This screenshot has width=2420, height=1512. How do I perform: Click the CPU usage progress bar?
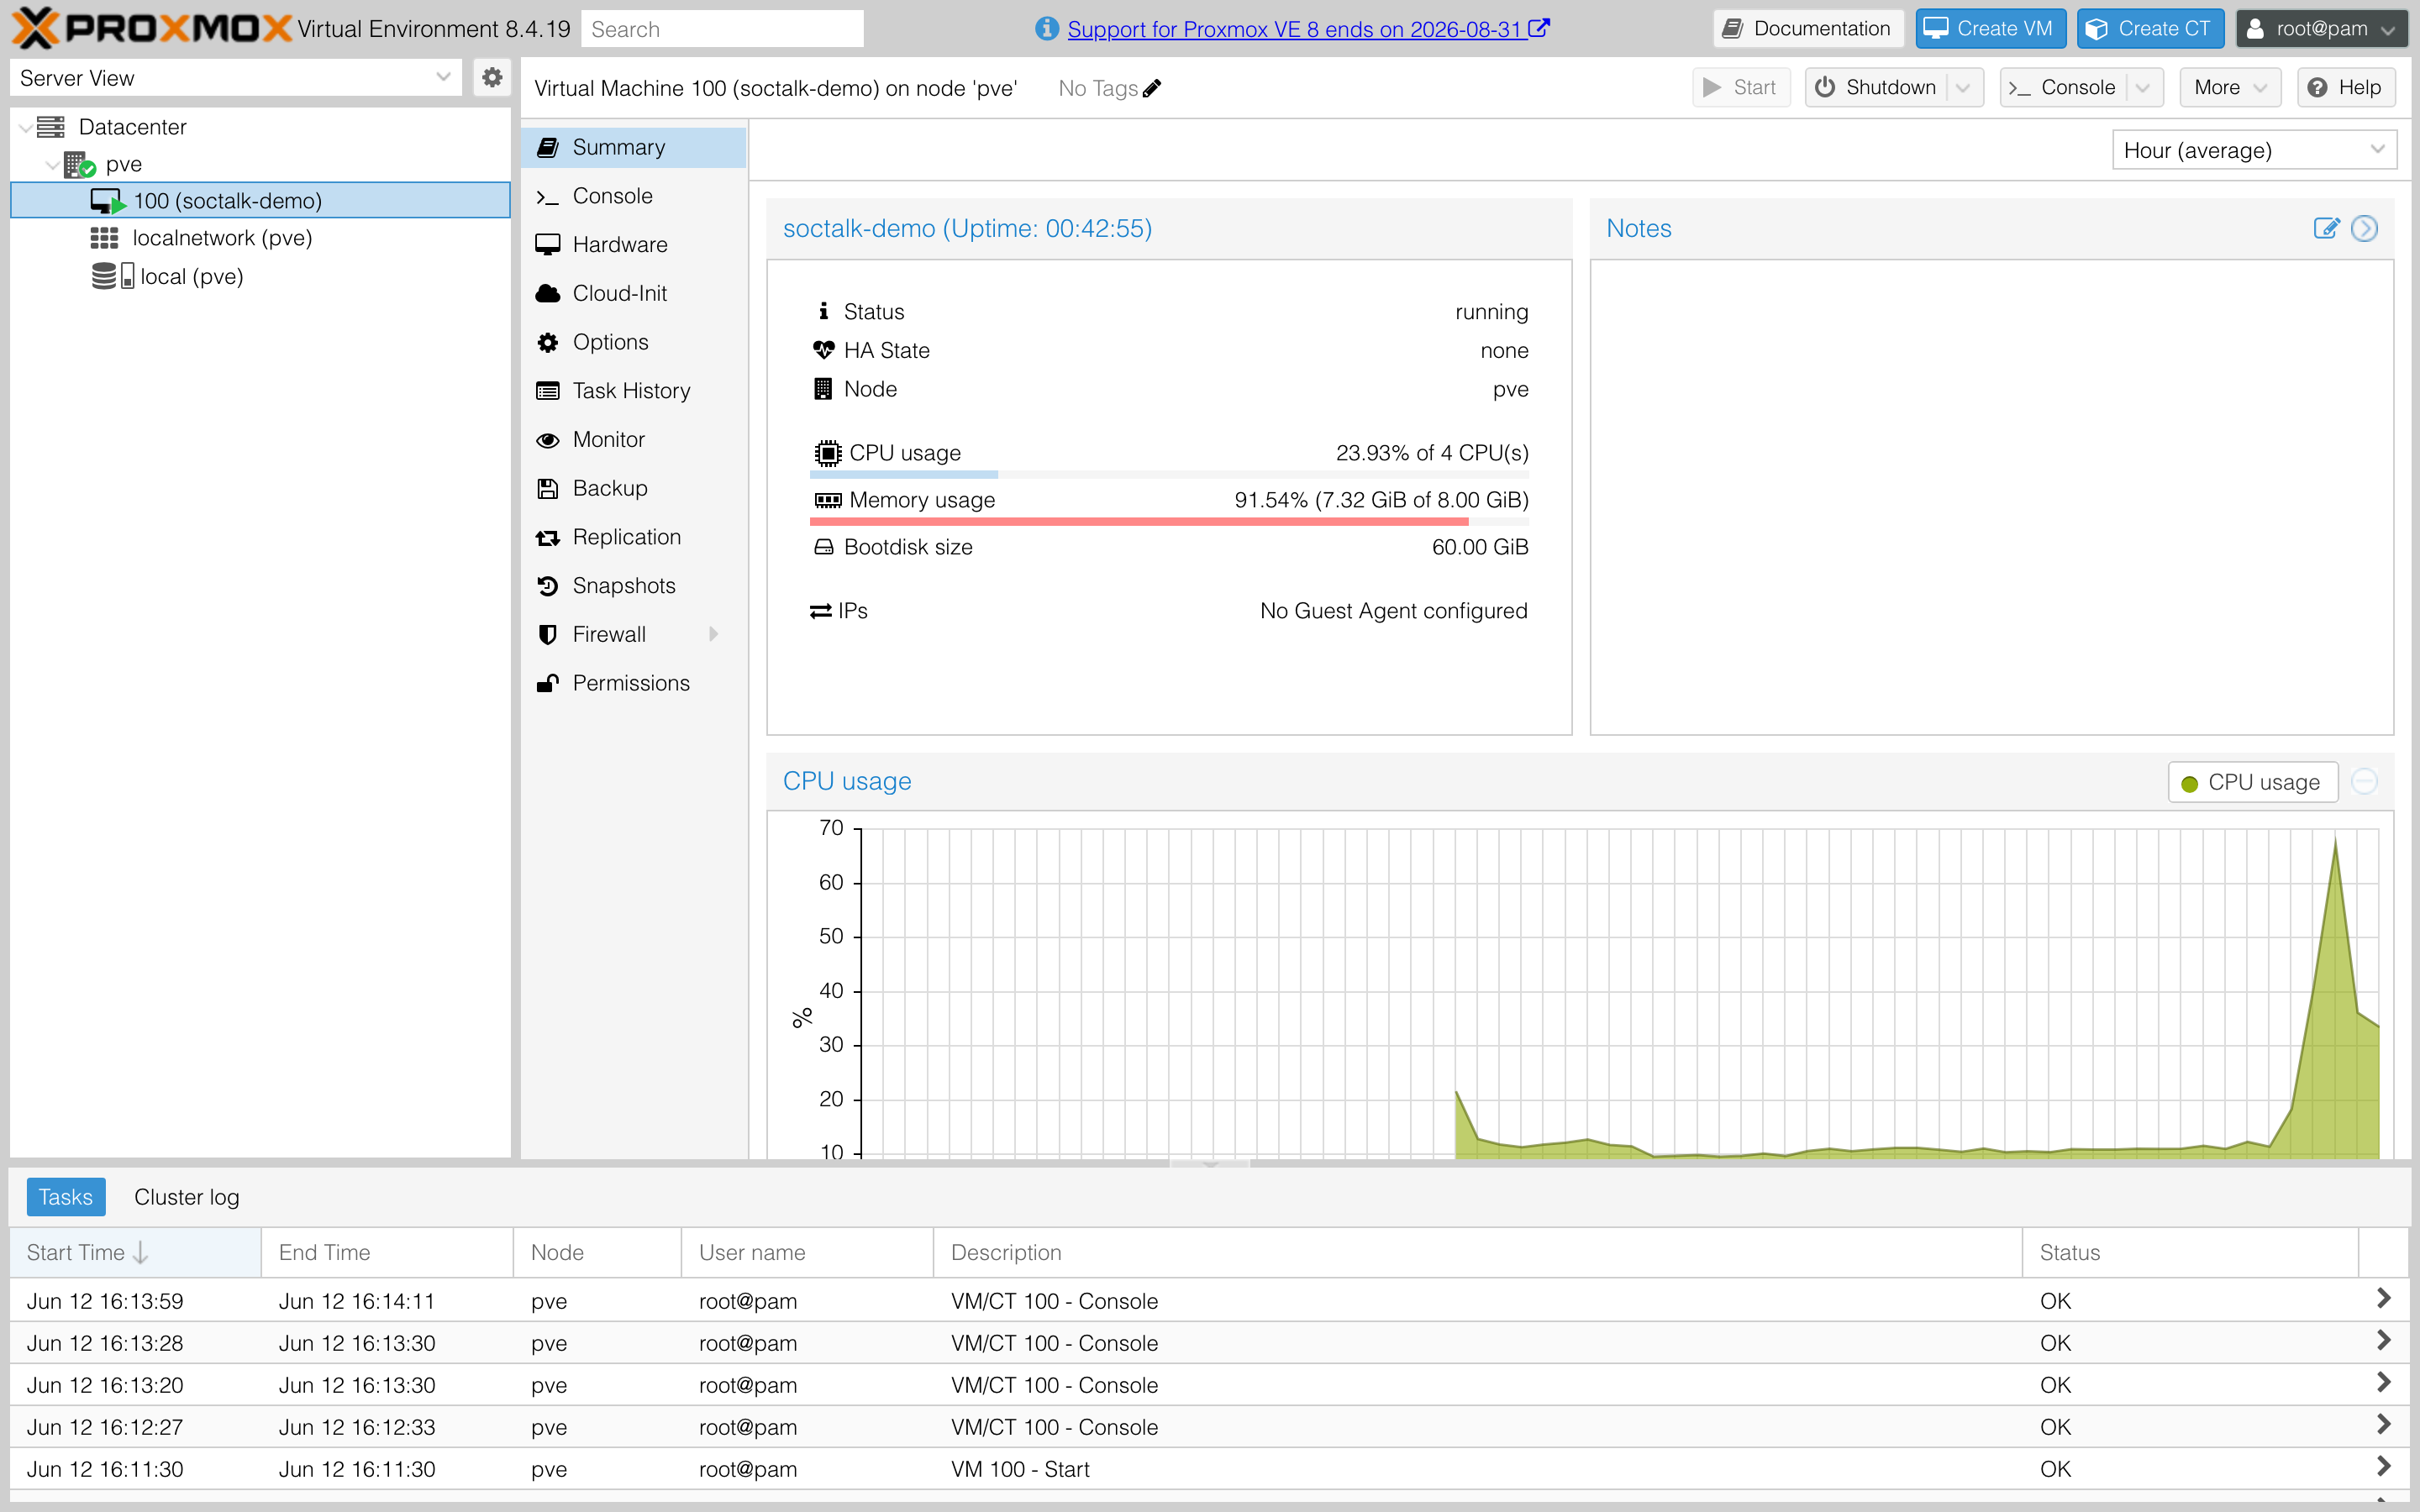click(1169, 474)
